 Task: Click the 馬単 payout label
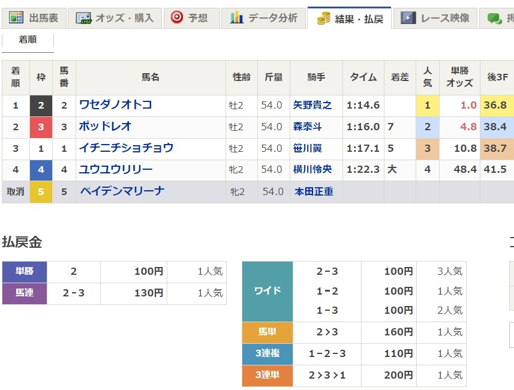(267, 332)
